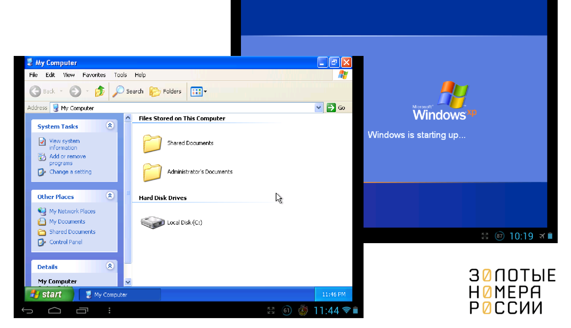
Task: Click the My Network Places icon
Action: pos(42,211)
